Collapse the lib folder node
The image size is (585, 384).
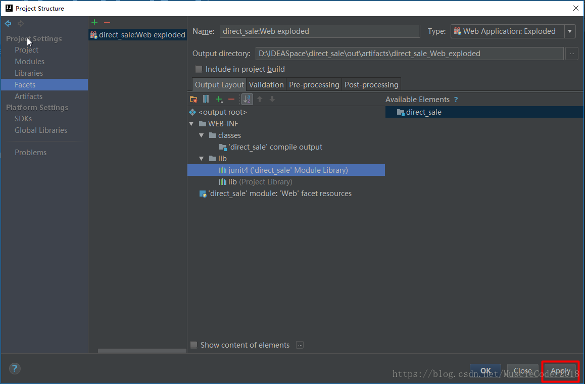click(202, 159)
